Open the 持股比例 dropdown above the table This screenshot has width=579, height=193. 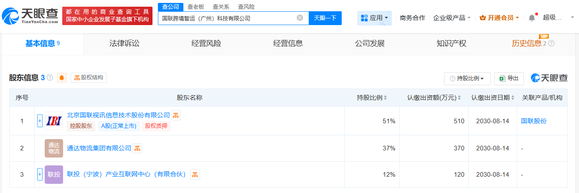[467, 78]
